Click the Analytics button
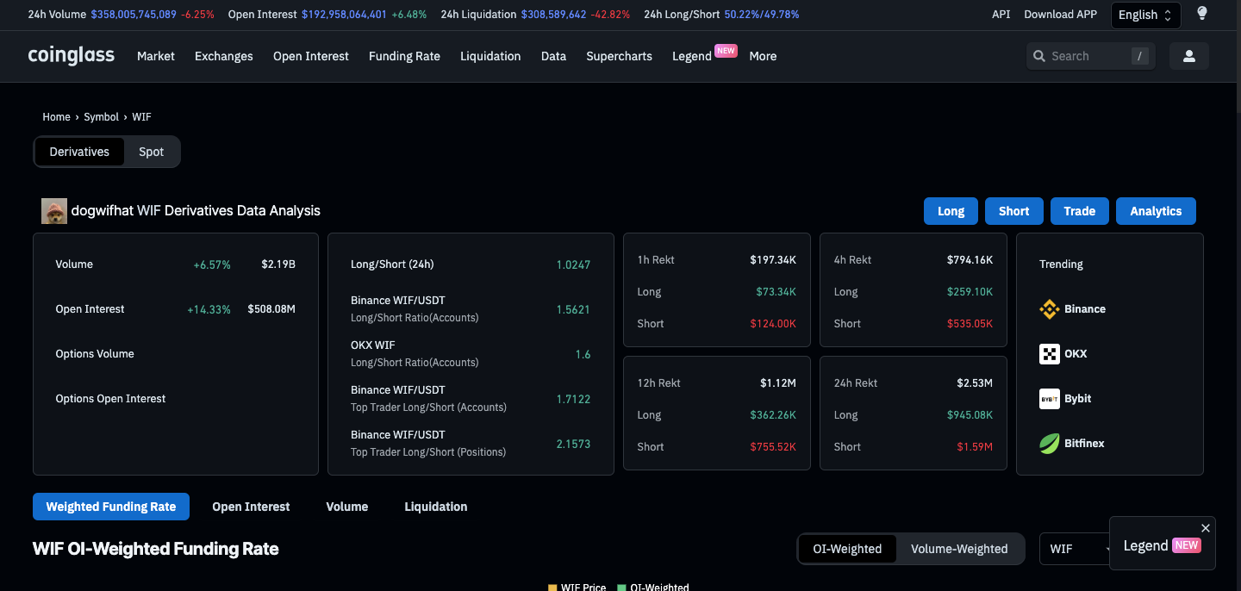The height and width of the screenshot is (591, 1241). pyautogui.click(x=1157, y=211)
